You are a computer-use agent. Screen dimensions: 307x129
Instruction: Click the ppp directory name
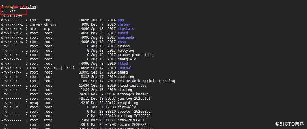tap(121, 20)
